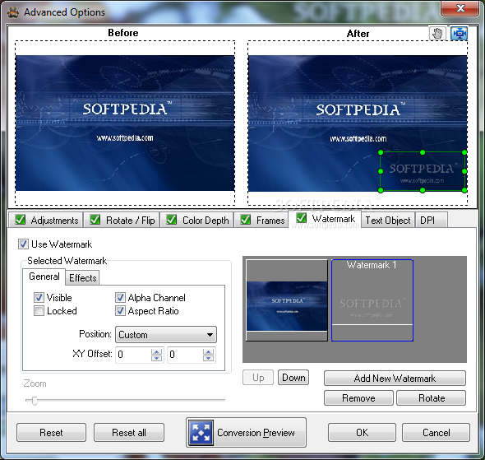Click the X offset input field
485x460 pixels.
pyautogui.click(x=133, y=355)
